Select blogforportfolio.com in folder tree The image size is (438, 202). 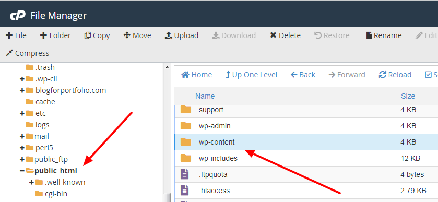(x=70, y=90)
